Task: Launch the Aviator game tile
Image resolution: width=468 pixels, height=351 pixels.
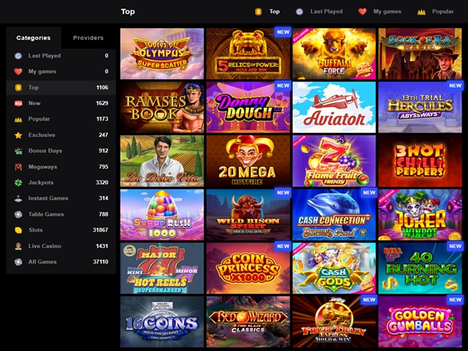Action: click(334, 107)
